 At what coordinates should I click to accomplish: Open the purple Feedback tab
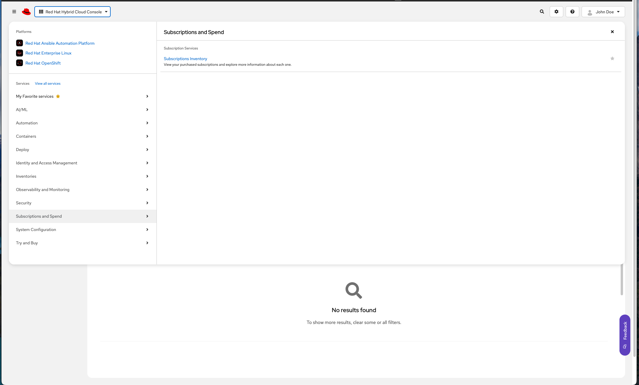(x=625, y=335)
